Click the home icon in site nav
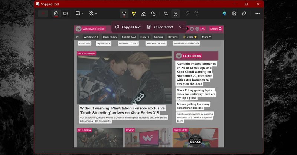 77,37
